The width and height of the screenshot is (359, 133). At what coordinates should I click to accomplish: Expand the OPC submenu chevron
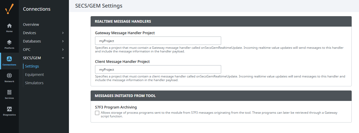point(63,50)
